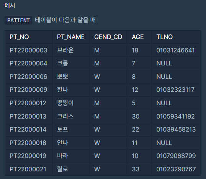Screen dimensions: 206x179
Task: Click age value 33
Action: (136, 169)
